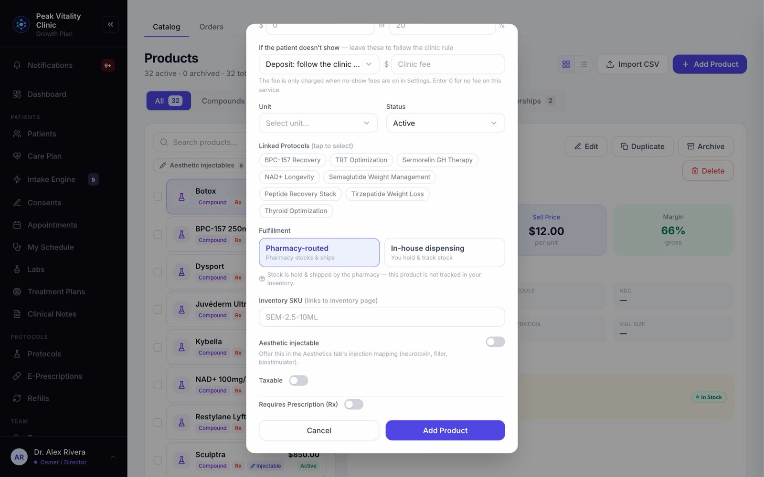Open the Select unit dropdown
The image size is (764, 477).
click(318, 123)
